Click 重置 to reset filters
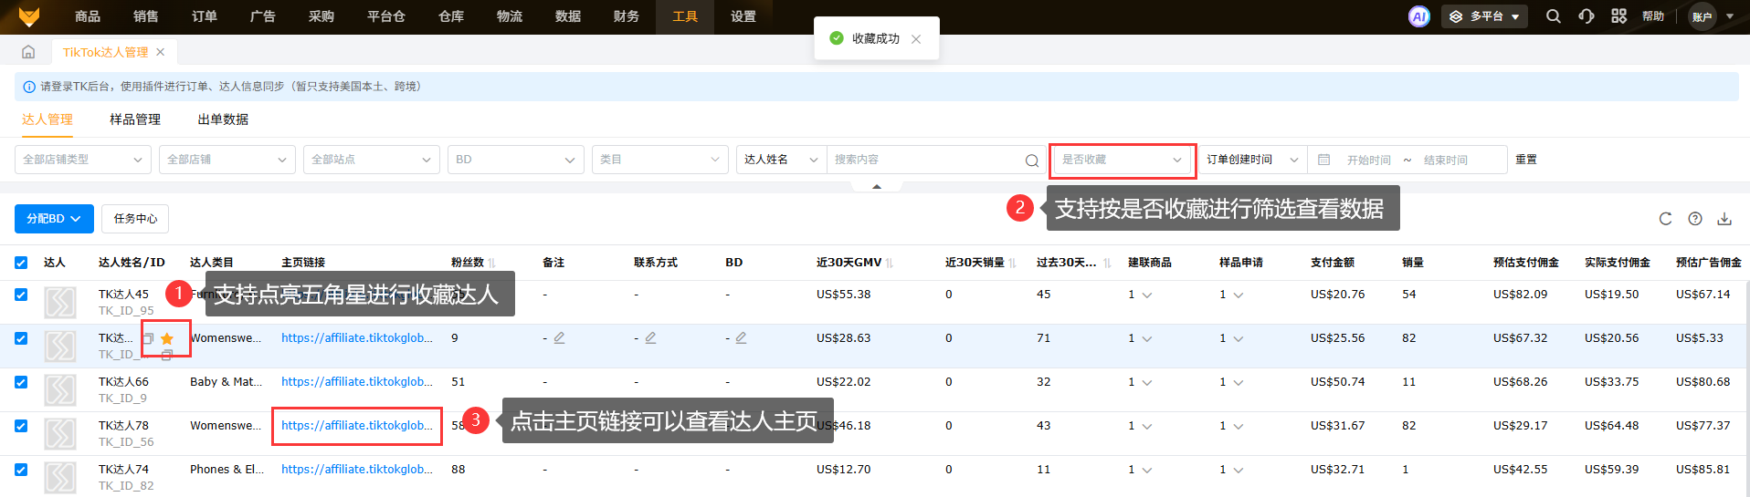Screen dimensions: 1750x497 click(x=1526, y=160)
